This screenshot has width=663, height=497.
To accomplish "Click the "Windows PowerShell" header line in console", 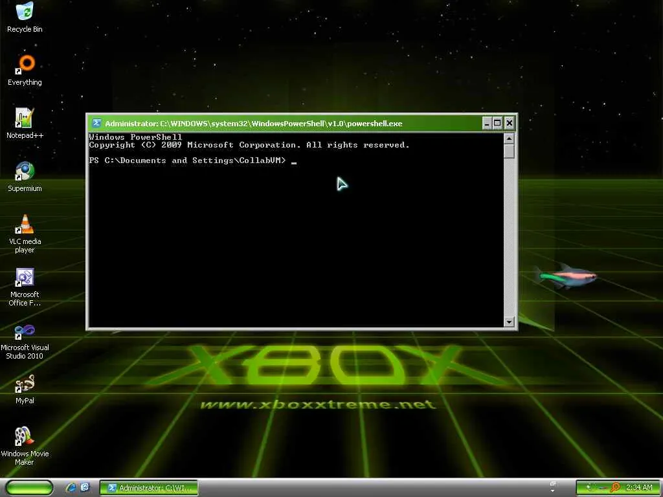I will point(135,137).
